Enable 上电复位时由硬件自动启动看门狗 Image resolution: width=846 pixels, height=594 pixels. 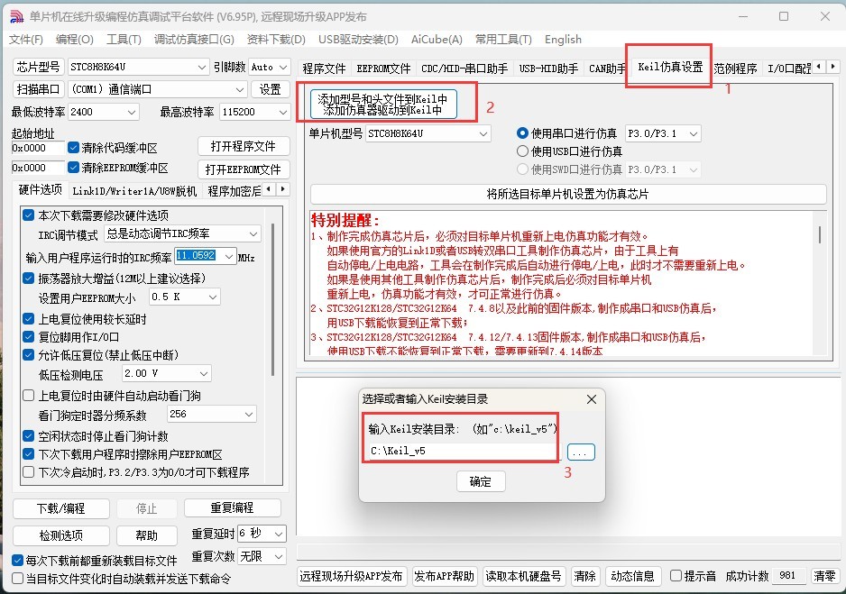click(x=29, y=395)
